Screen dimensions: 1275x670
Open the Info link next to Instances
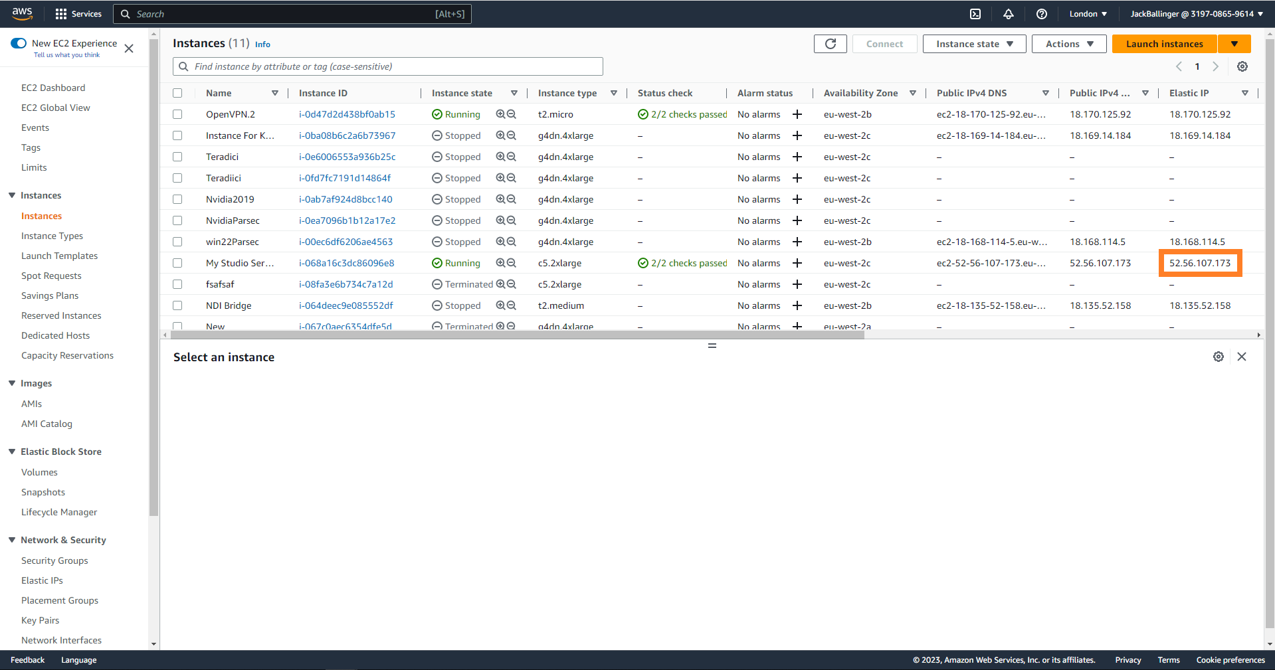(x=262, y=44)
